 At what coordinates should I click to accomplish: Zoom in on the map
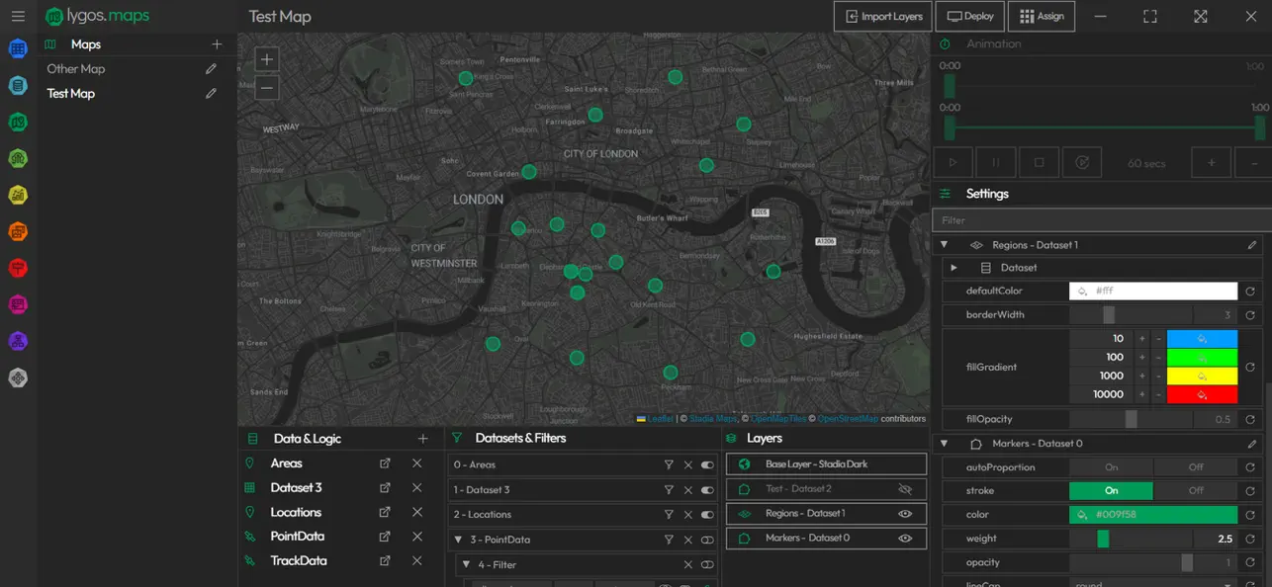click(267, 59)
